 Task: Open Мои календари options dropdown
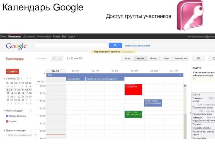(x=31, y=111)
